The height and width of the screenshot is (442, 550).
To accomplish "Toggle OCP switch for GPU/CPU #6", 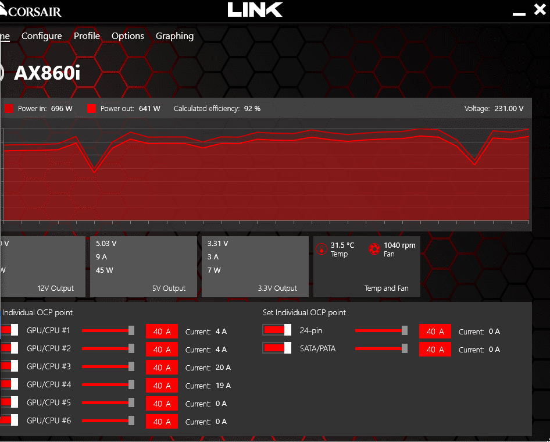I will tap(9, 420).
